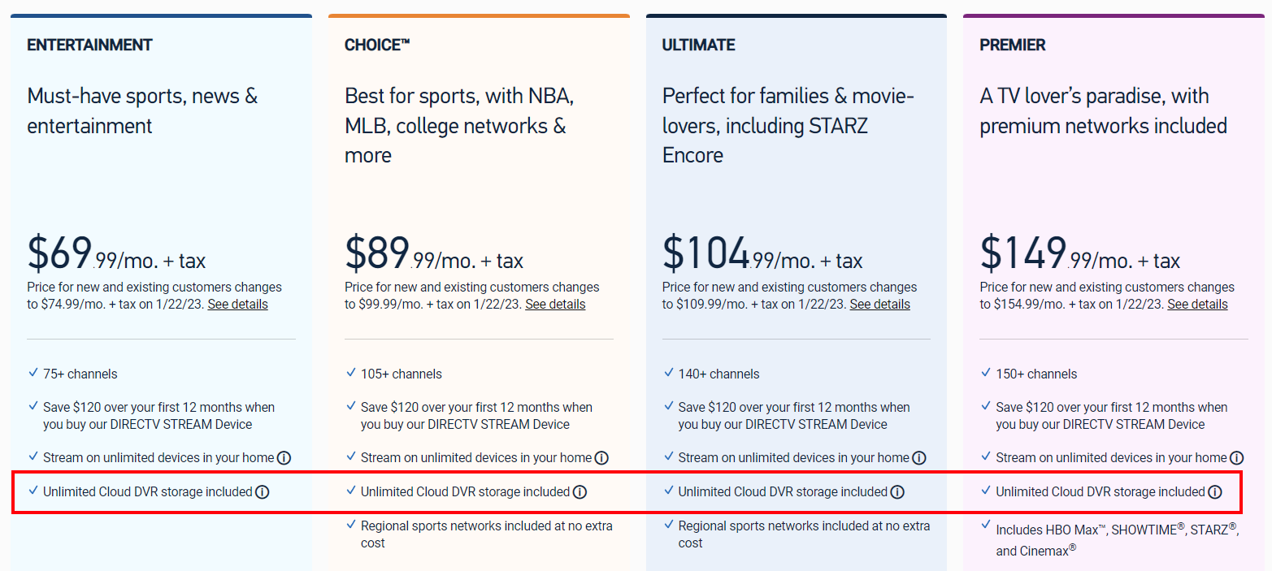This screenshot has width=1272, height=571.
Task: Open the unlimited devices info icon for Ultimate
Action: click(x=919, y=457)
